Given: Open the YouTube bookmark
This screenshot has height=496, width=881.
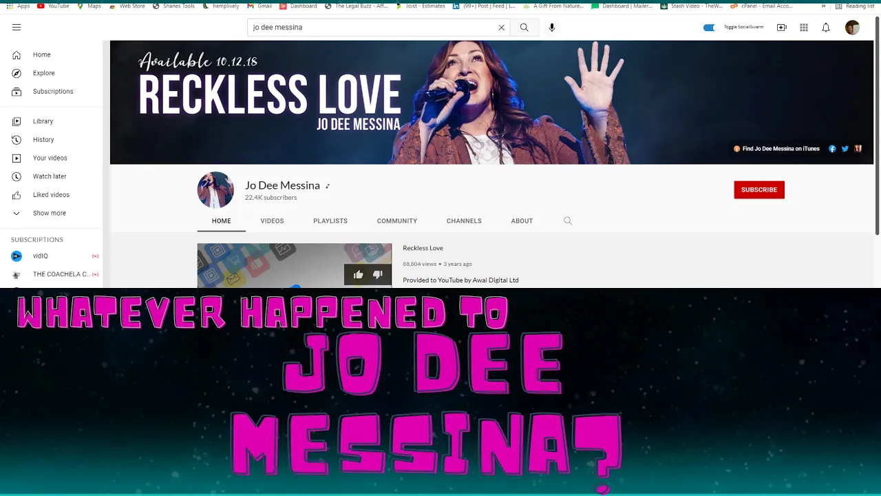Looking at the screenshot, I should point(53,6).
